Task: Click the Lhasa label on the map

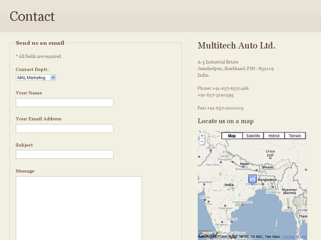Action: point(270,151)
